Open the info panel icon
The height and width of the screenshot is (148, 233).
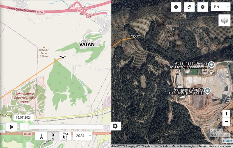click(x=176, y=7)
